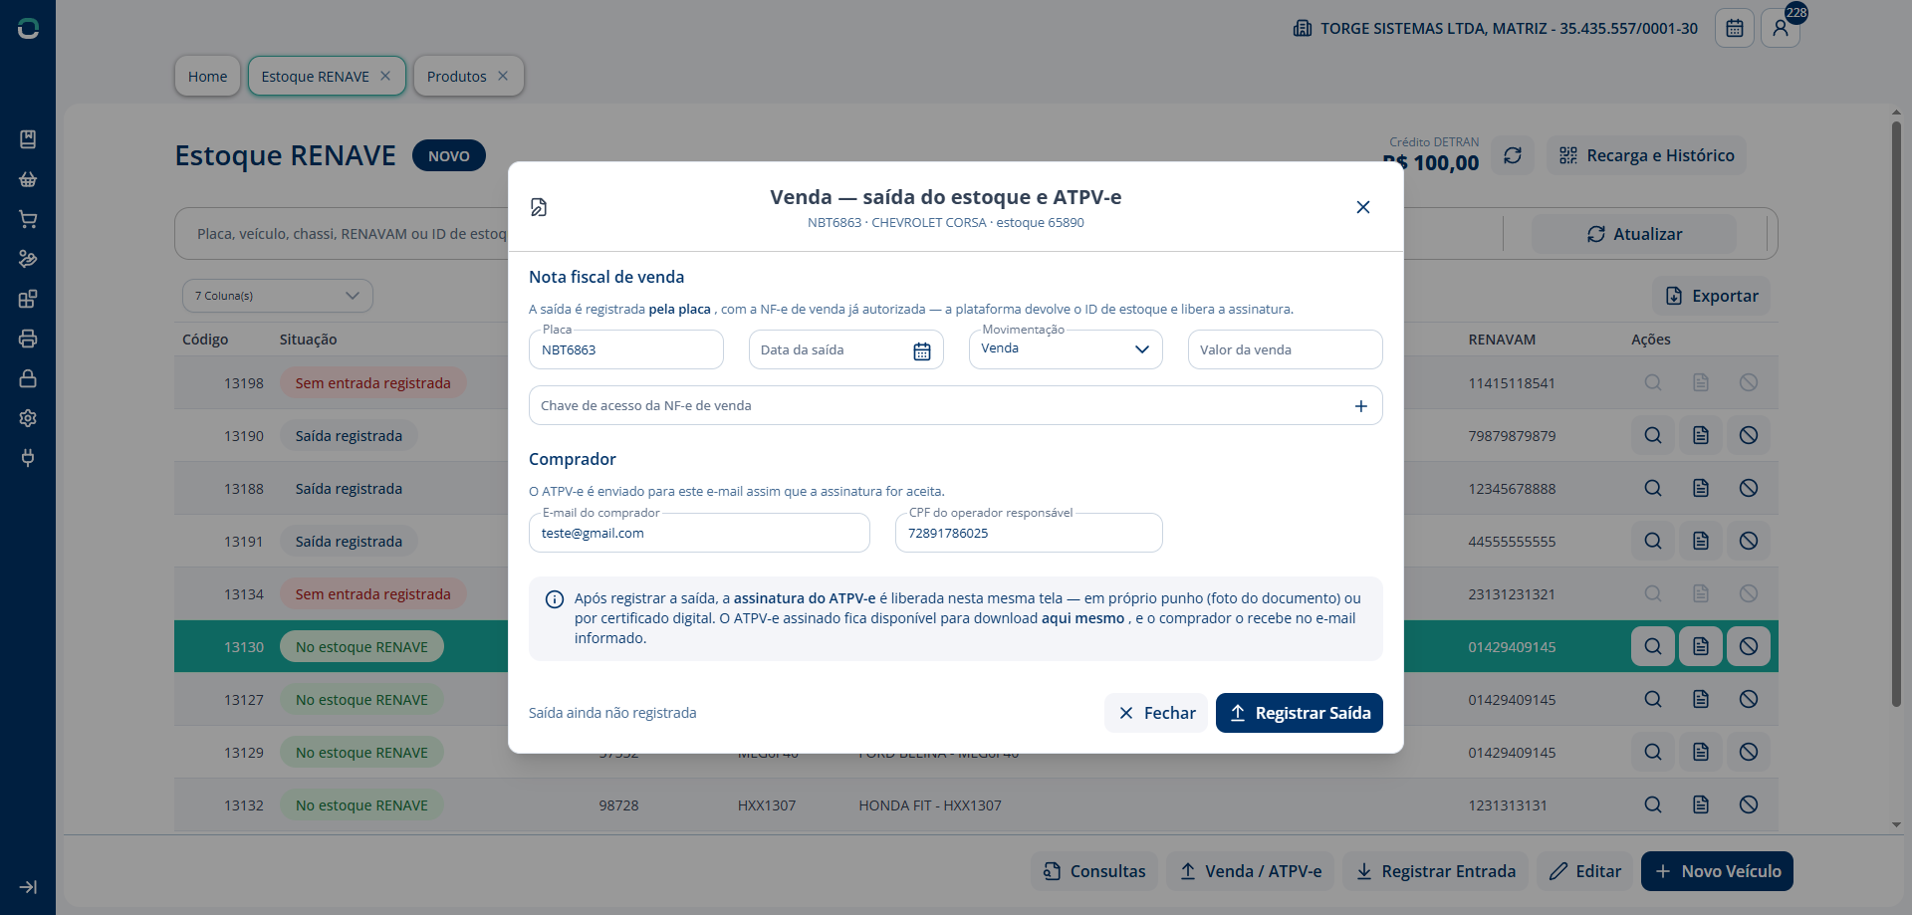Click magnifier icon in highlighted row 13130
1912x915 pixels.
pos(1653,646)
